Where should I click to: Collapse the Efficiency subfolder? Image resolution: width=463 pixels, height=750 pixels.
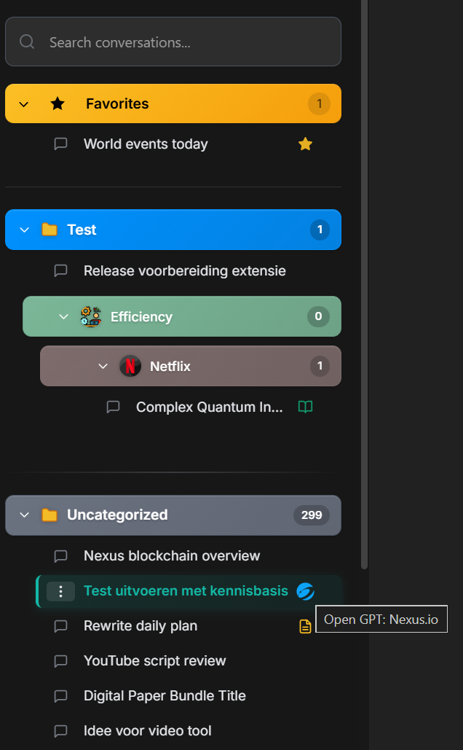coord(63,316)
